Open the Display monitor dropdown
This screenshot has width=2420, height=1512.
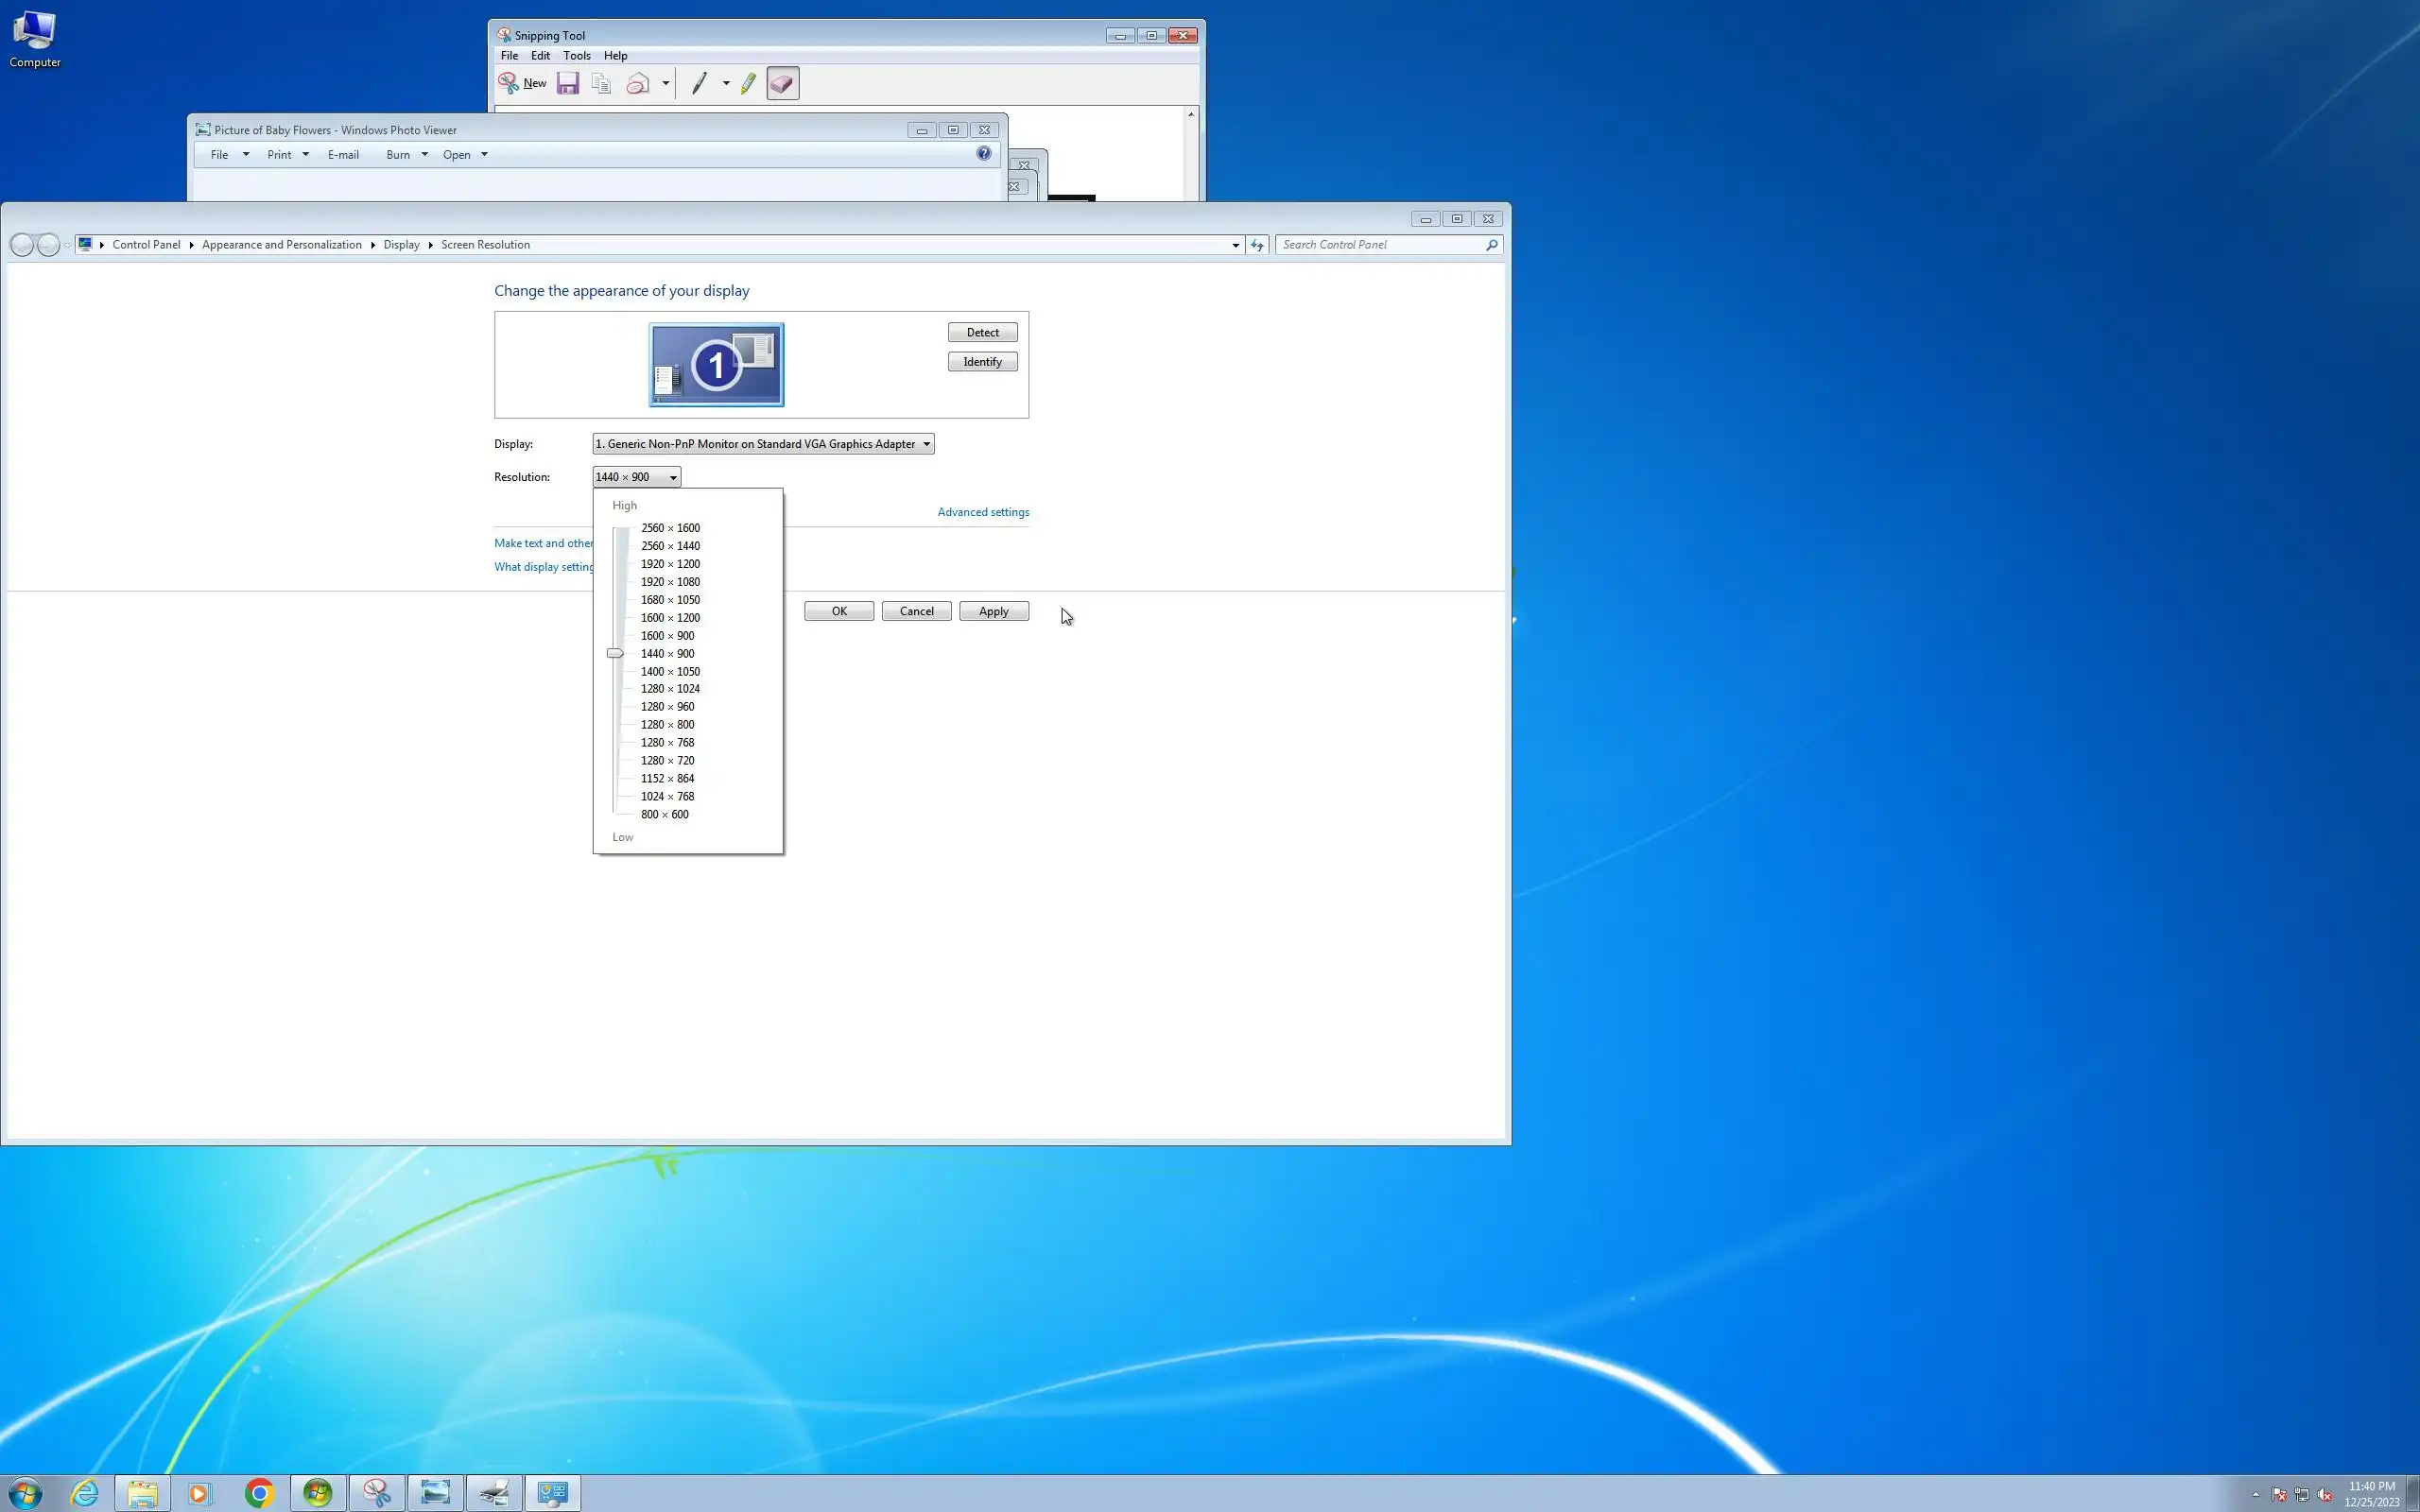tap(763, 444)
